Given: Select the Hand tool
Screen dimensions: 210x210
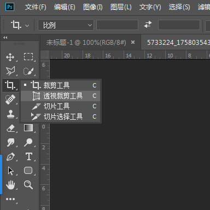Looking at the screenshot, I should [10, 185].
